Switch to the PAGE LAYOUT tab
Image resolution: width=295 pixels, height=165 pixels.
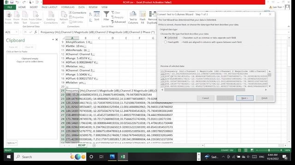(x=49, y=7)
